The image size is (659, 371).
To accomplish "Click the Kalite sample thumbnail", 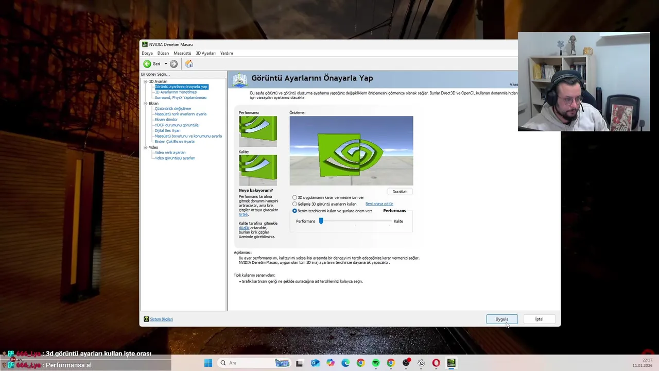I will [258, 170].
